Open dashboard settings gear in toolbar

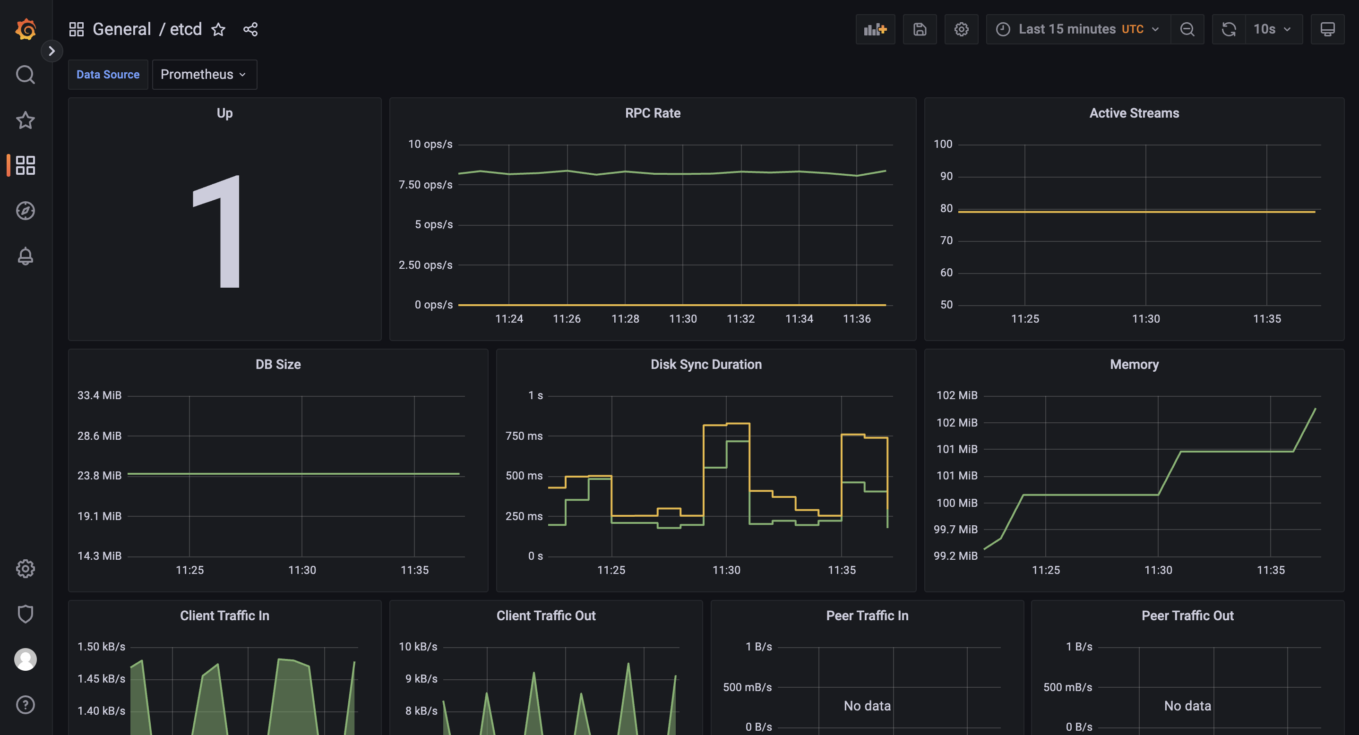point(961,29)
